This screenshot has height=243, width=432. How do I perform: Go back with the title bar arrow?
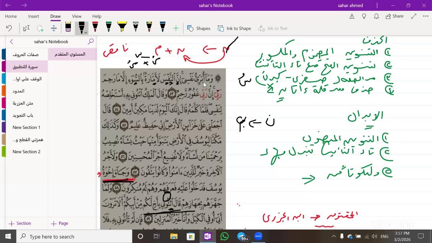(8, 5)
